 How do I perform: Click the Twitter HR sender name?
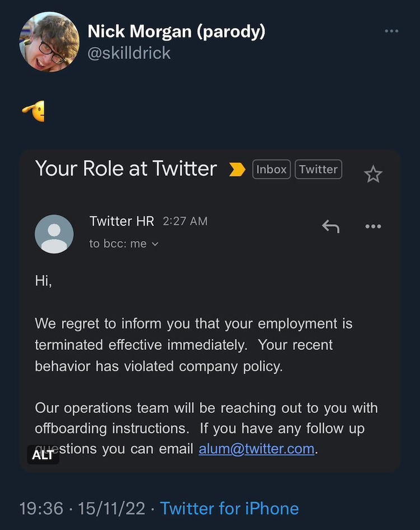122,221
